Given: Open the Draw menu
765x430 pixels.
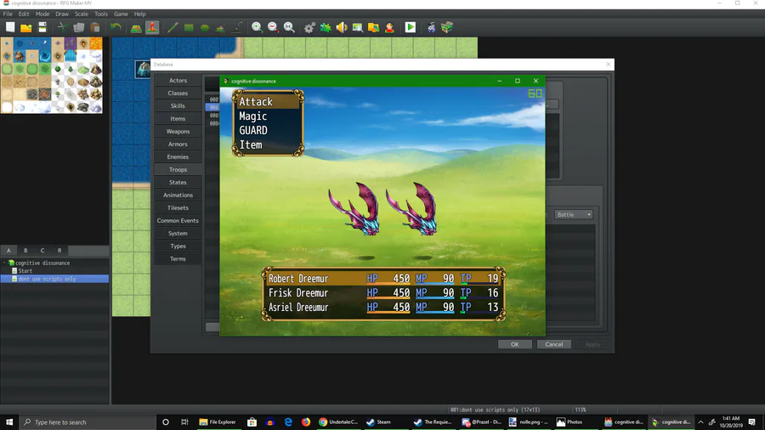Looking at the screenshot, I should [62, 14].
